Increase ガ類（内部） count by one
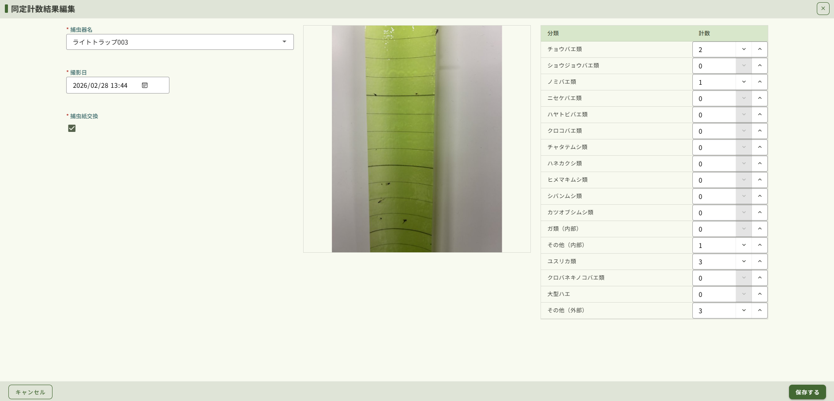The height and width of the screenshot is (401, 834). (x=759, y=229)
